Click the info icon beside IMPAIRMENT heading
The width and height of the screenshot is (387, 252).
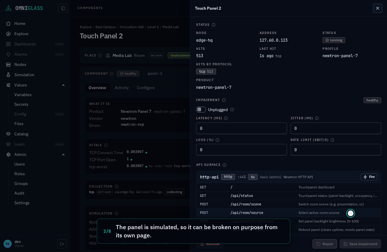[x=224, y=100]
